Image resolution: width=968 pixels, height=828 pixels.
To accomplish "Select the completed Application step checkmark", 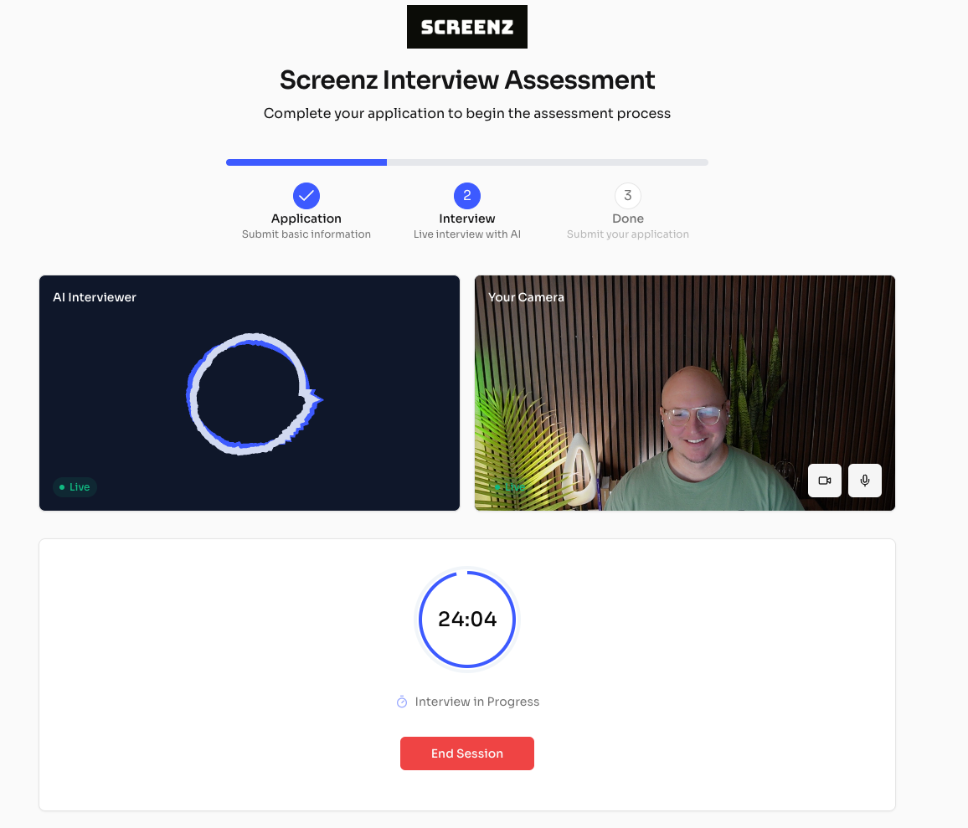I will click(306, 196).
